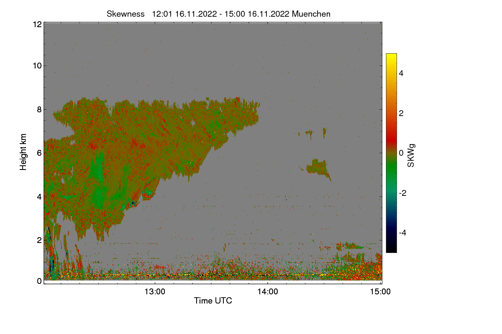Click colorbar tick label 4
Screen dimensions: 502x334
click(402, 73)
